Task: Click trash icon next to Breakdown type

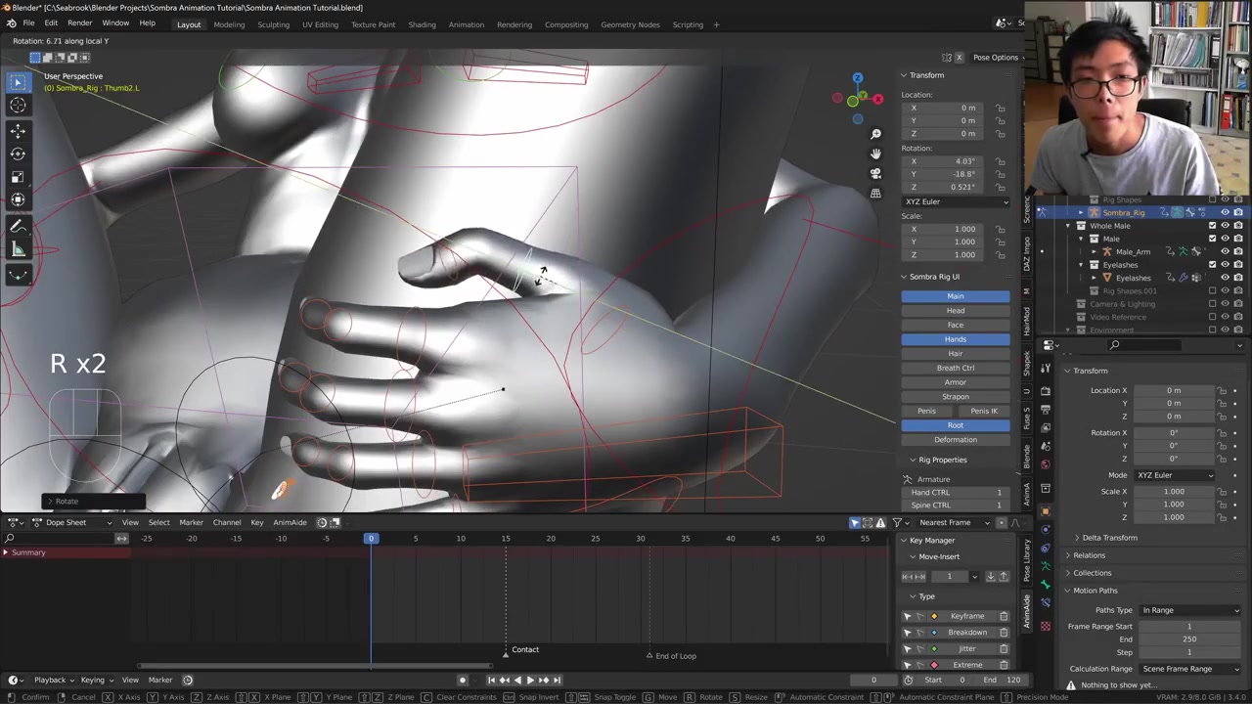Action: 1004,633
